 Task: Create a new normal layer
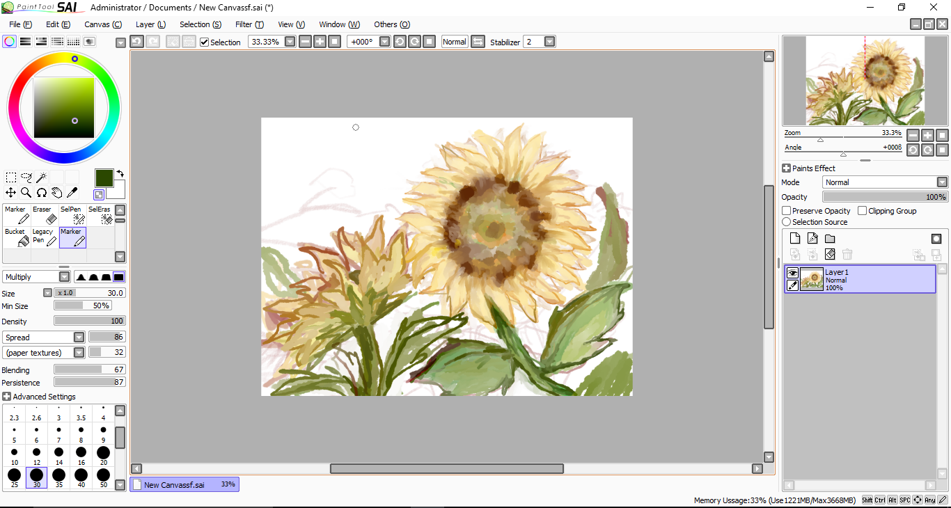(x=795, y=239)
